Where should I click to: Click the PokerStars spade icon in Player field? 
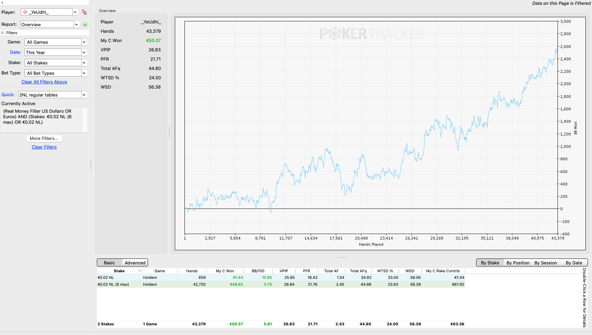pyautogui.click(x=25, y=12)
